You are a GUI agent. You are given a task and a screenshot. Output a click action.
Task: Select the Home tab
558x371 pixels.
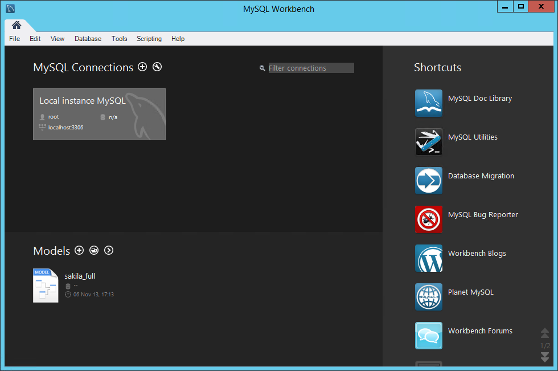pyautogui.click(x=17, y=25)
